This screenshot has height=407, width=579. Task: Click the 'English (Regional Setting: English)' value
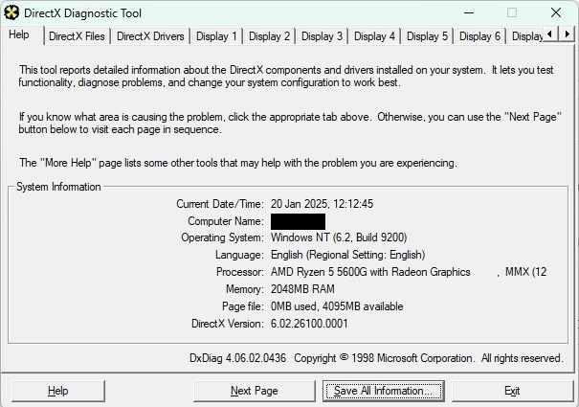coord(347,255)
